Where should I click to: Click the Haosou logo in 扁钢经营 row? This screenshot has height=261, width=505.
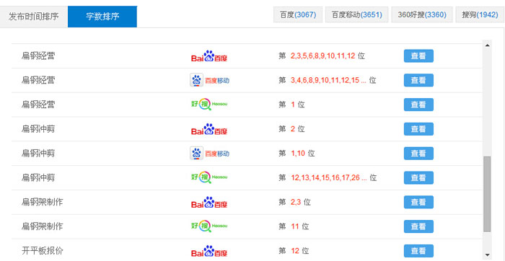(x=209, y=105)
